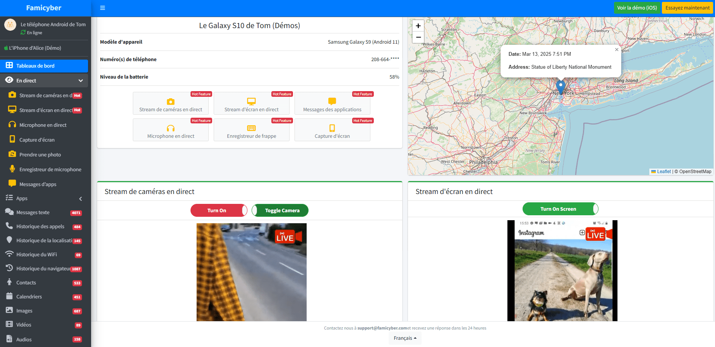Open the Contacts menu entry

44,282
